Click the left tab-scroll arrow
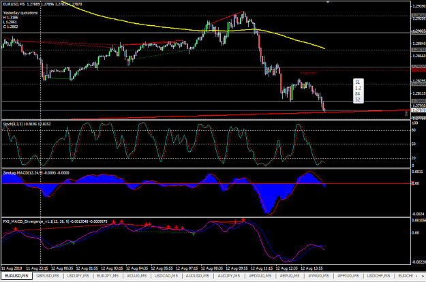Screen dimensions: 426x282 click(418, 276)
